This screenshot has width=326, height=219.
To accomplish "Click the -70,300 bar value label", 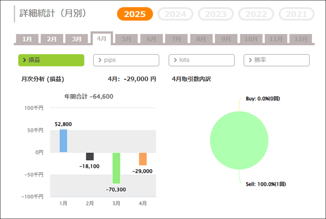I will pyautogui.click(x=116, y=190).
